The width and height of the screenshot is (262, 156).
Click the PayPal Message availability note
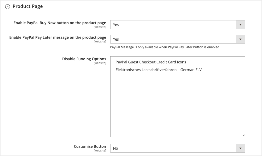[x=165, y=47]
